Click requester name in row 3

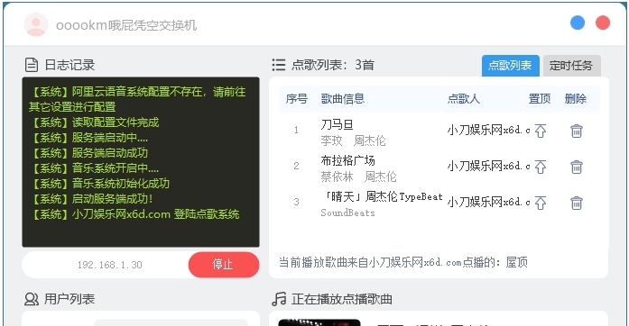488,202
